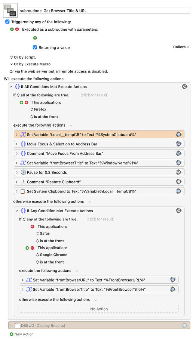
Task: Expand the Or by script section
Action: pyautogui.click(x=23, y=57)
